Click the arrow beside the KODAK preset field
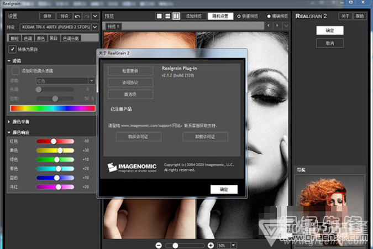This screenshot has height=249, width=373. coord(94,27)
